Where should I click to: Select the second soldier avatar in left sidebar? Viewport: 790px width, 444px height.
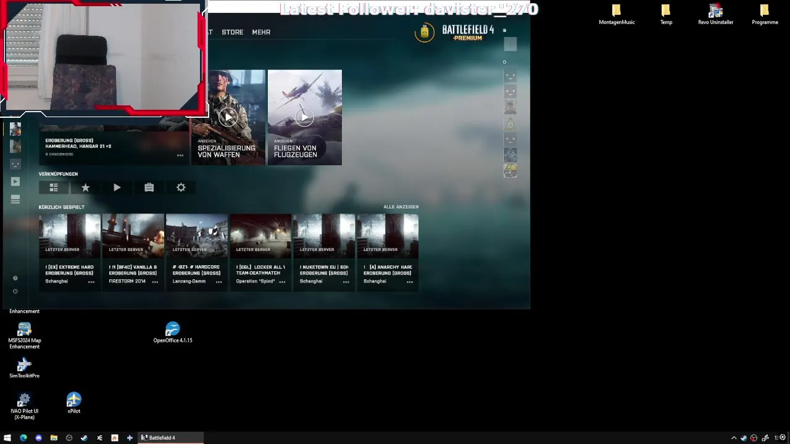tap(15, 146)
